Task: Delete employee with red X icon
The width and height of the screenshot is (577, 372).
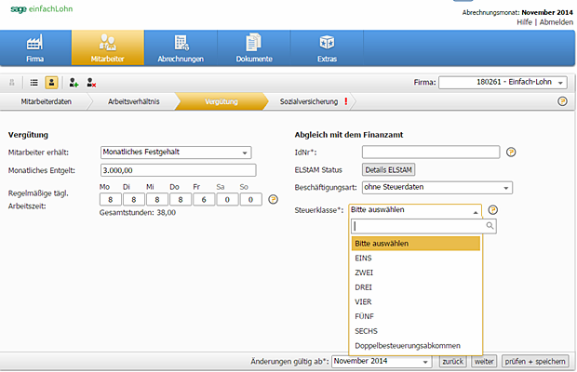Action: 91,83
